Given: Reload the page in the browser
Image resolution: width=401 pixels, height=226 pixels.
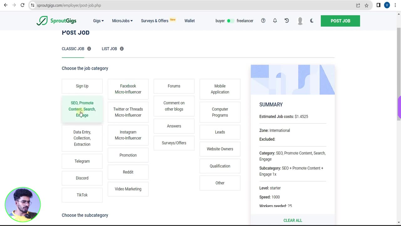Looking at the screenshot, I should (x=23, y=5).
